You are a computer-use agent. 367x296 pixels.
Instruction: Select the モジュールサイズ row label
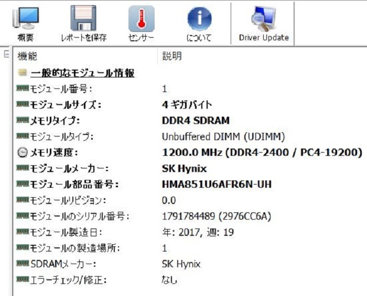pyautogui.click(x=66, y=105)
